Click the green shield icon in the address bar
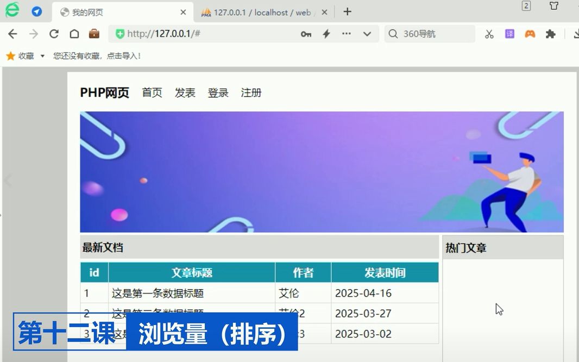Image resolution: width=579 pixels, height=362 pixels. [x=120, y=34]
